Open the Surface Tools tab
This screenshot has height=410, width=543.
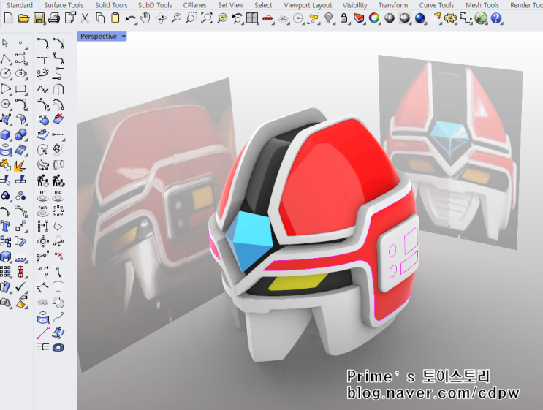pyautogui.click(x=64, y=5)
